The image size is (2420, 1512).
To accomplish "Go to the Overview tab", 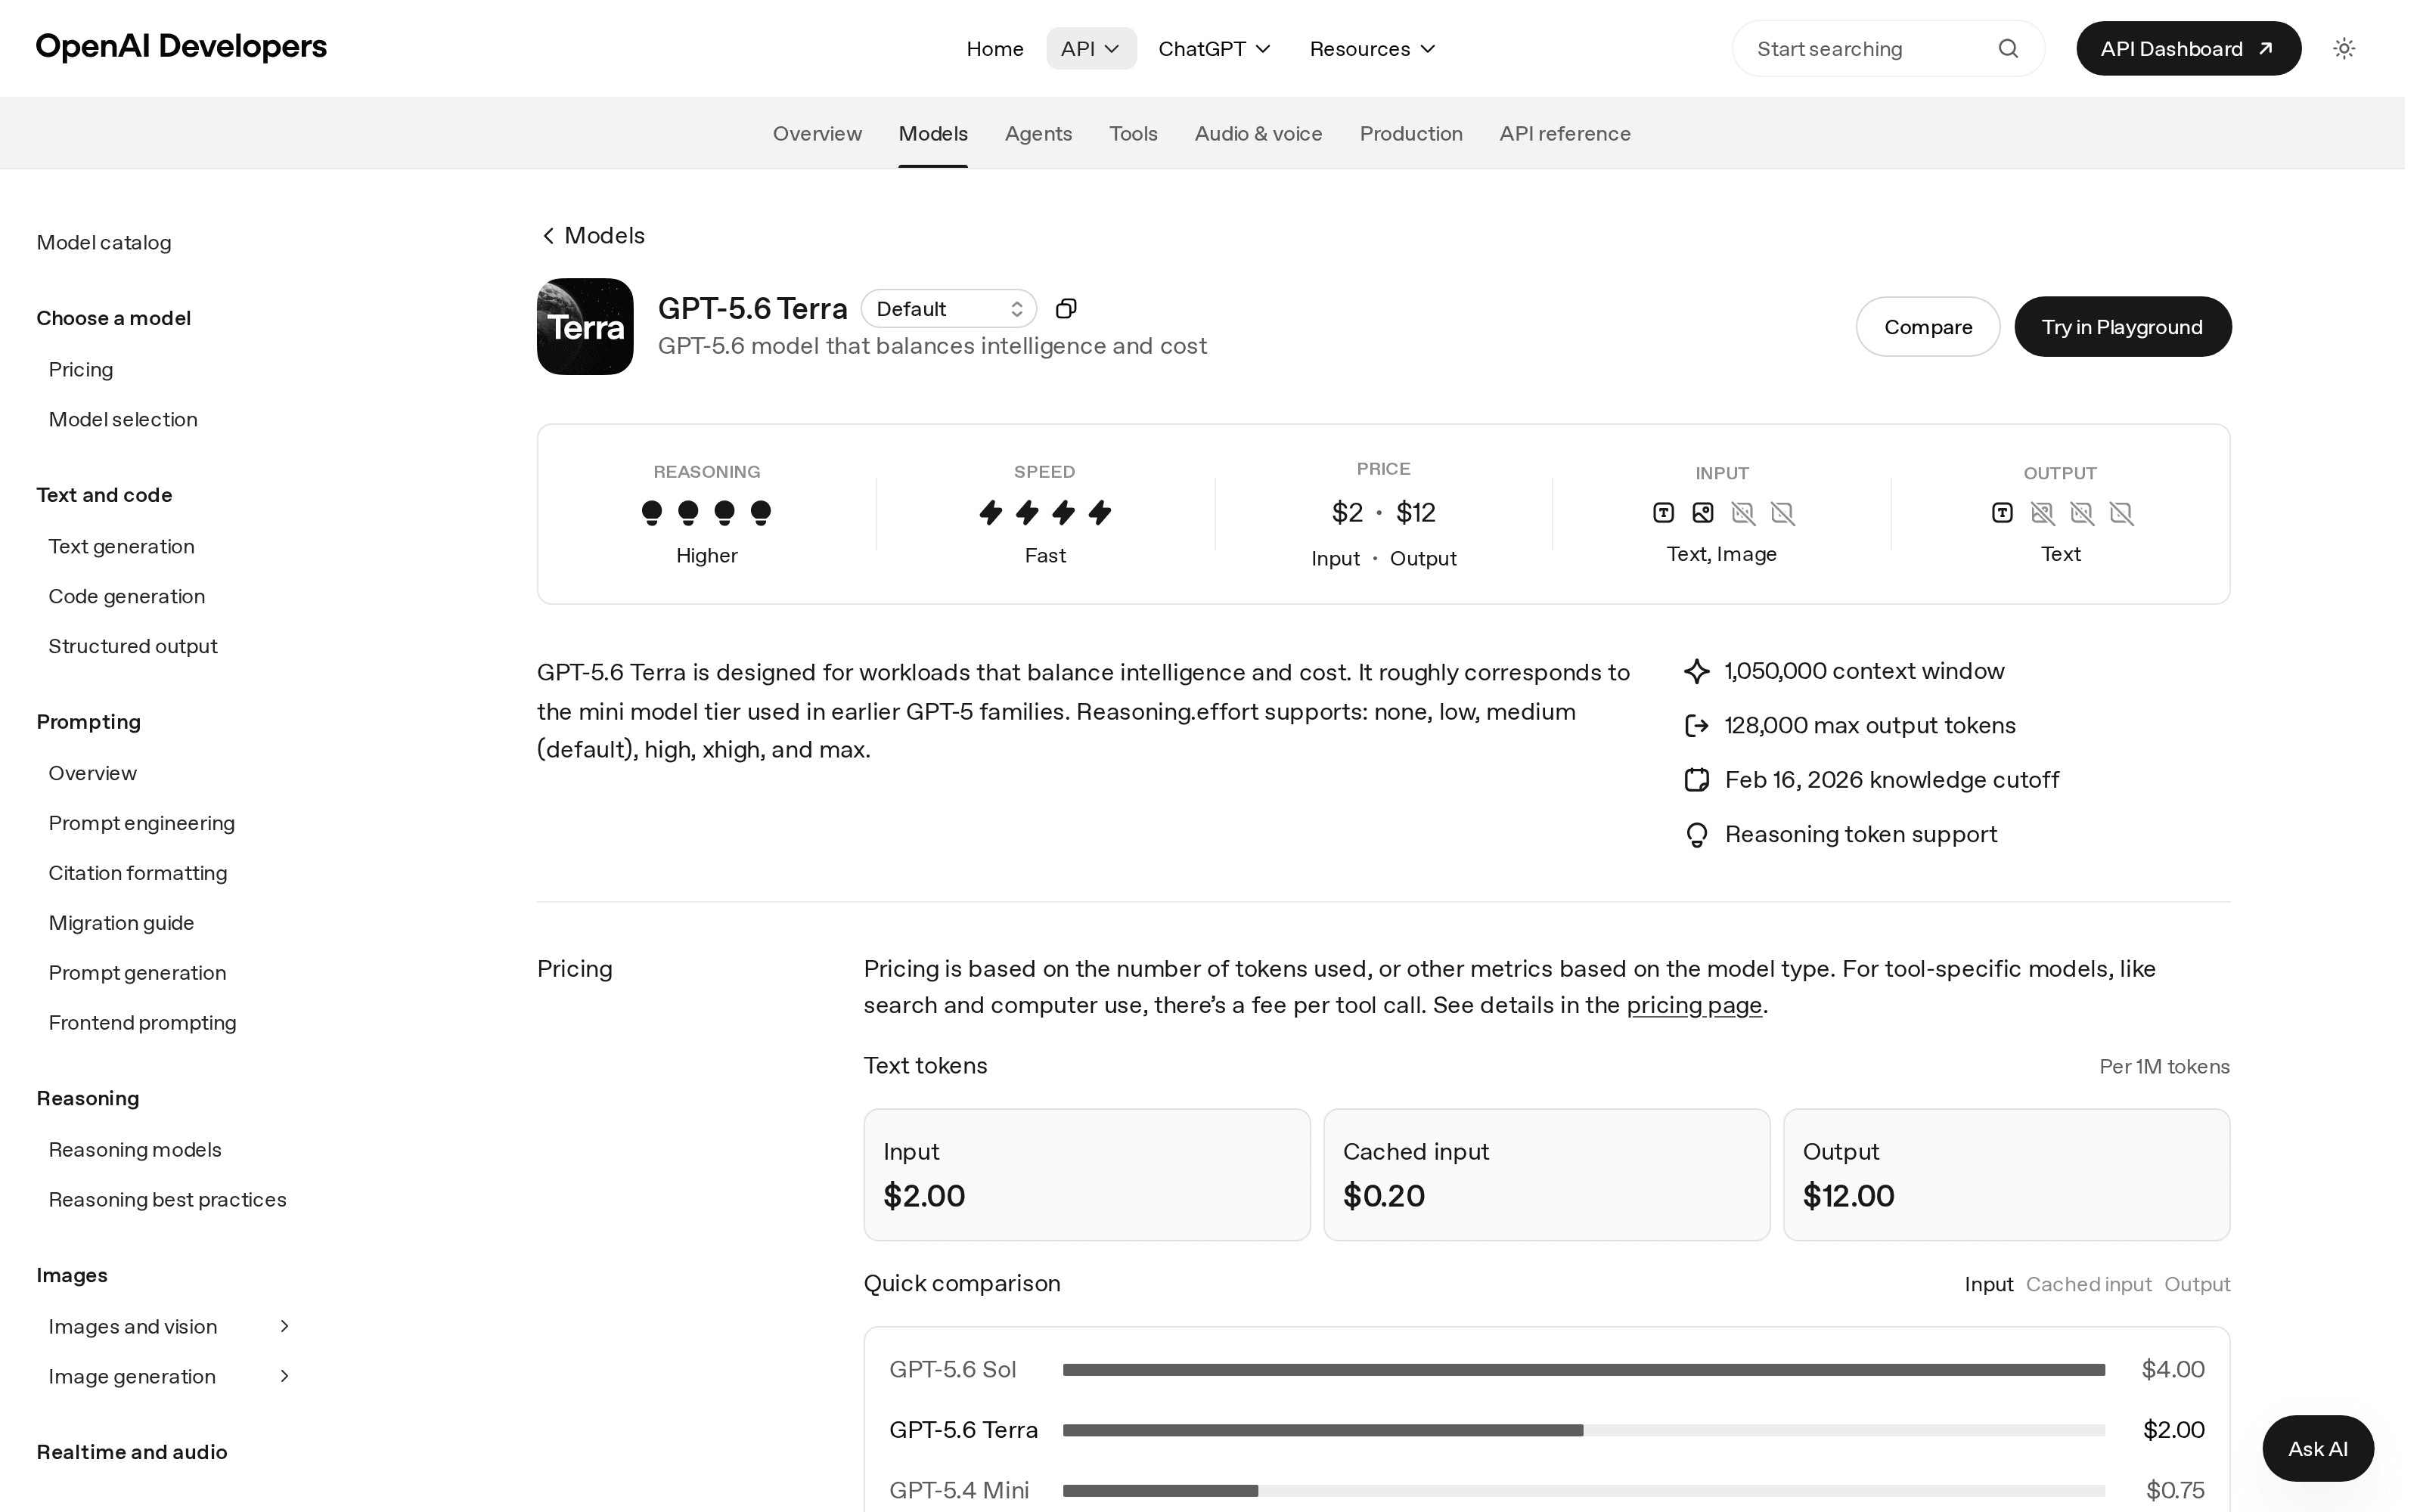I will click(817, 133).
